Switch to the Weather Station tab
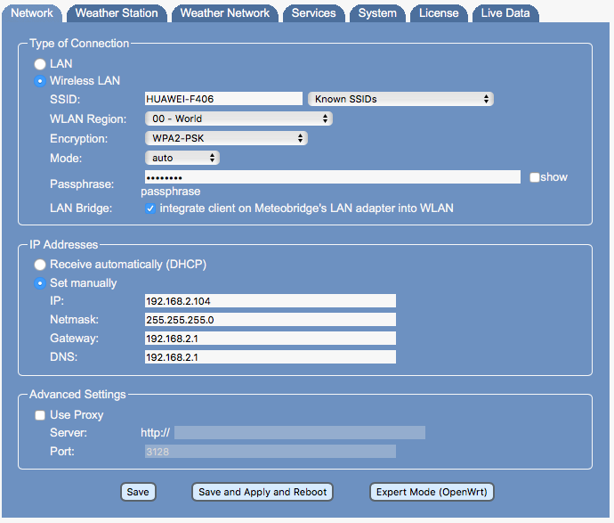 (117, 13)
